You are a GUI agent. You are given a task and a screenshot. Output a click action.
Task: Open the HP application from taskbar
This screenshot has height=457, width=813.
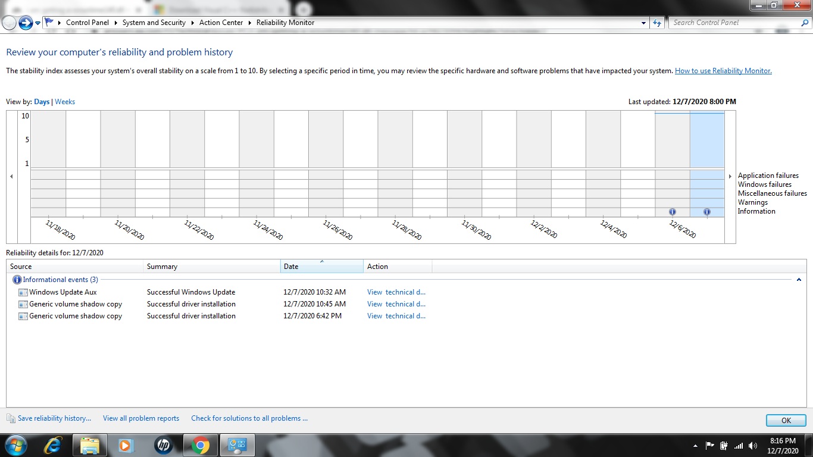163,445
